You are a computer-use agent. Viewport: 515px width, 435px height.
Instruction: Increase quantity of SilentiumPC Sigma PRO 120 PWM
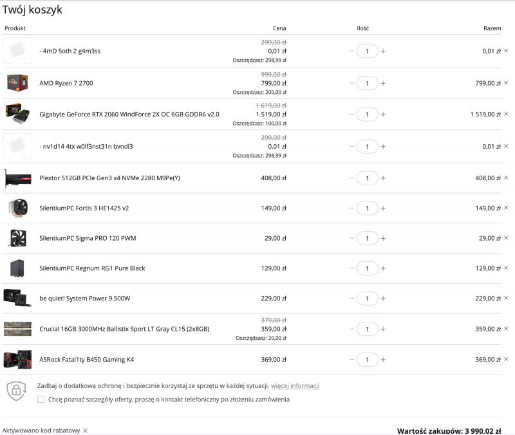(383, 238)
